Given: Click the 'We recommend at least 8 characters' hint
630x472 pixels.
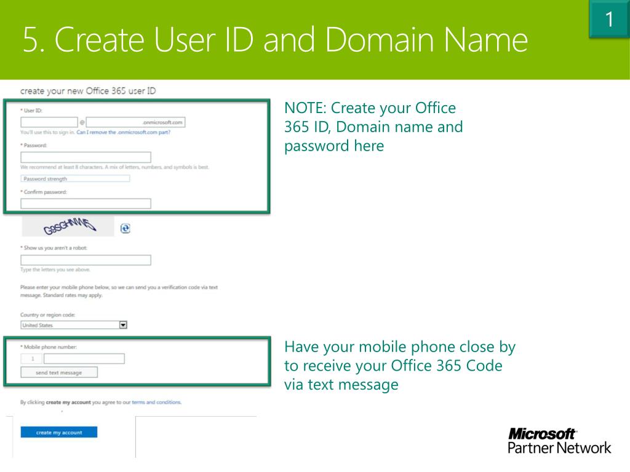Looking at the screenshot, I should pos(114,167).
